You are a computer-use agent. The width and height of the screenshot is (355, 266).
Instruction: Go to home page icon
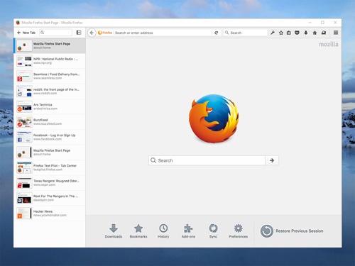coord(315,33)
